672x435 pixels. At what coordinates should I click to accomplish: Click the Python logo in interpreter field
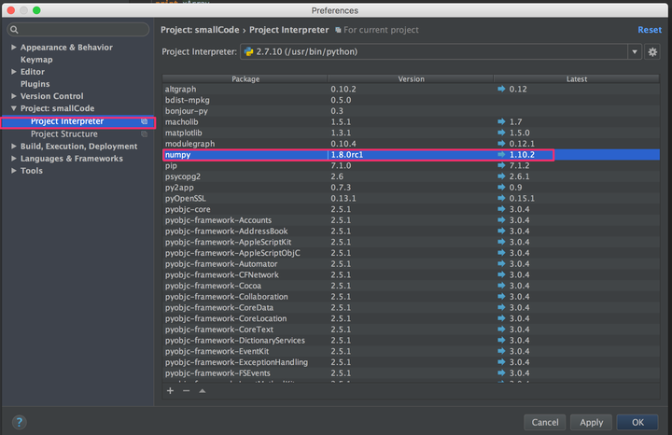point(248,52)
